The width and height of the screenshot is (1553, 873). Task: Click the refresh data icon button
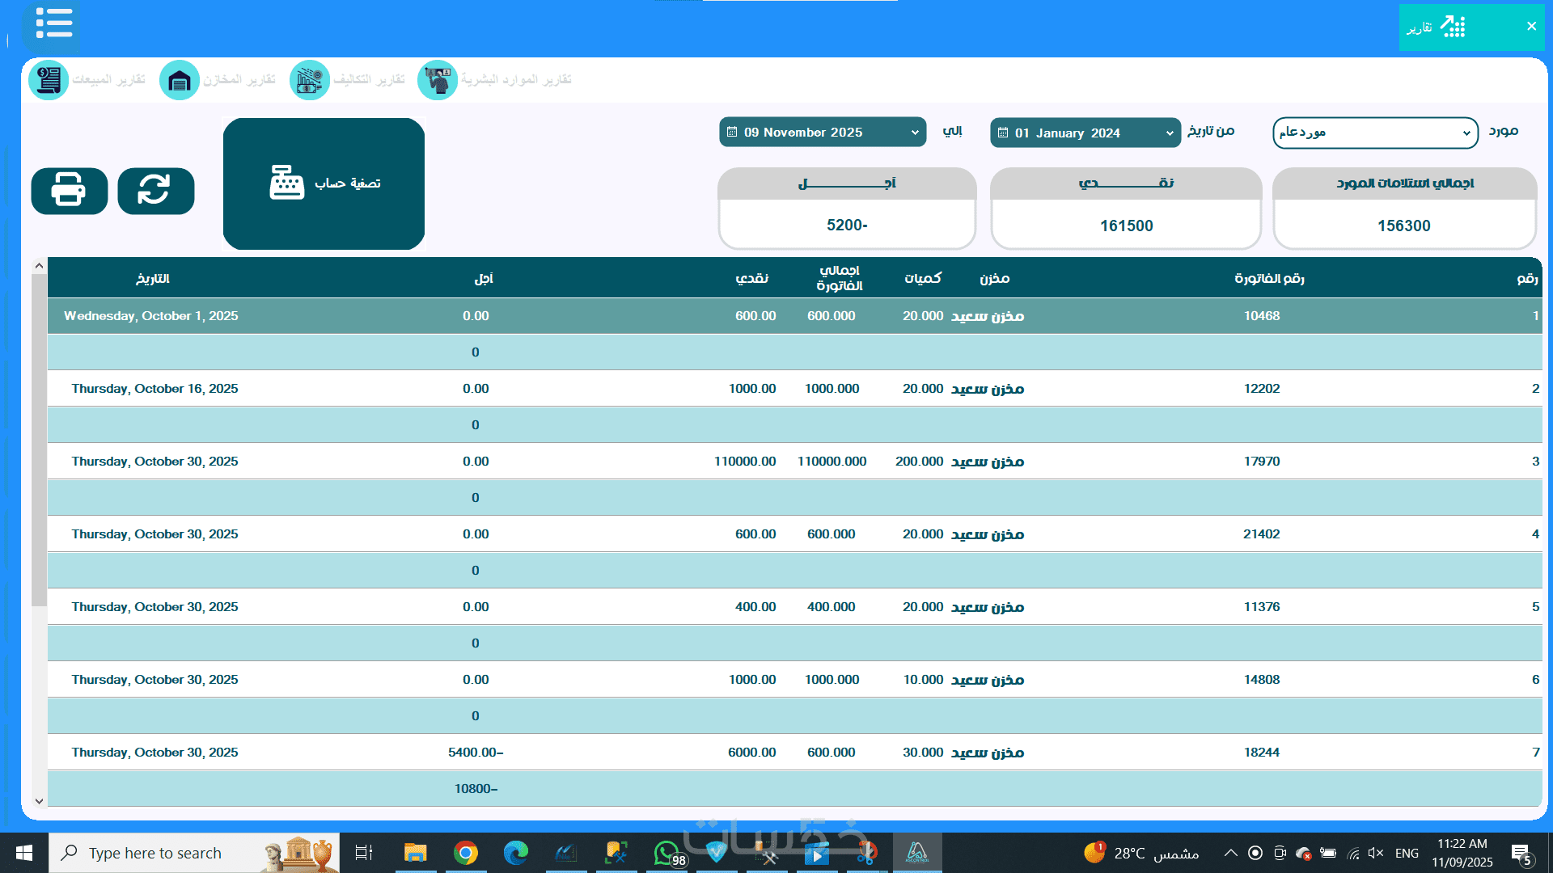coord(155,191)
